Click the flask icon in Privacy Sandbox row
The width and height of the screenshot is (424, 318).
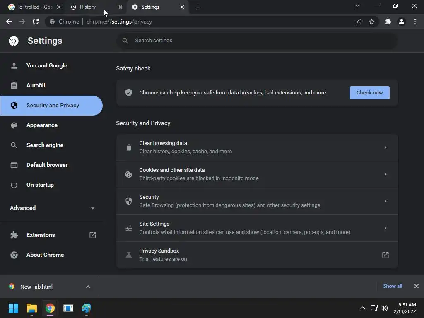[x=129, y=255]
